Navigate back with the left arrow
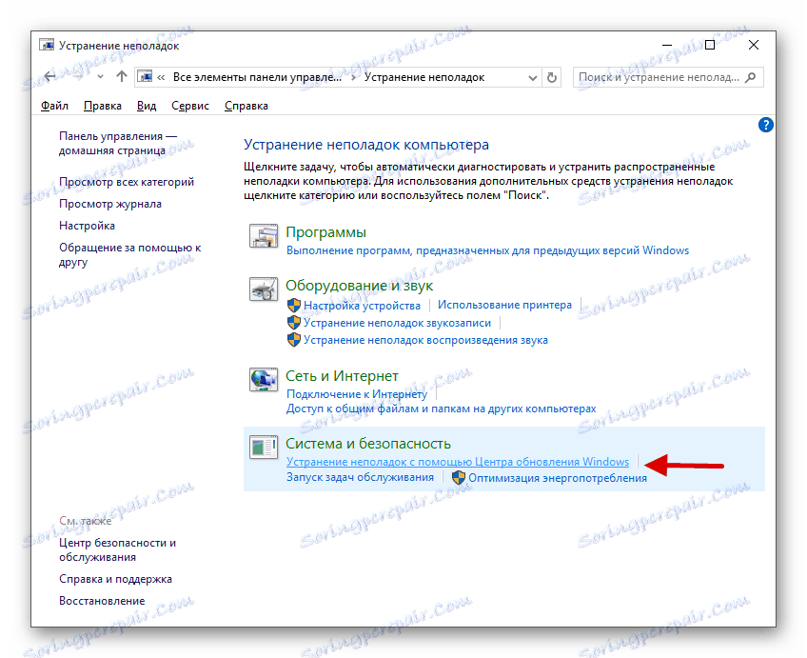 click(x=49, y=77)
